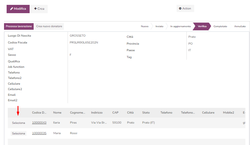The height and width of the screenshot is (145, 250).
Task: Open donor code 10000035 link
Action: coord(39,133)
